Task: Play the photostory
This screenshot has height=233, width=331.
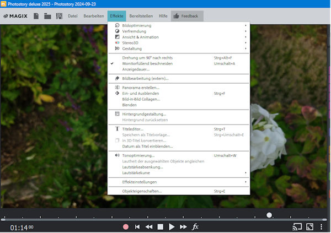Action: 172,227
